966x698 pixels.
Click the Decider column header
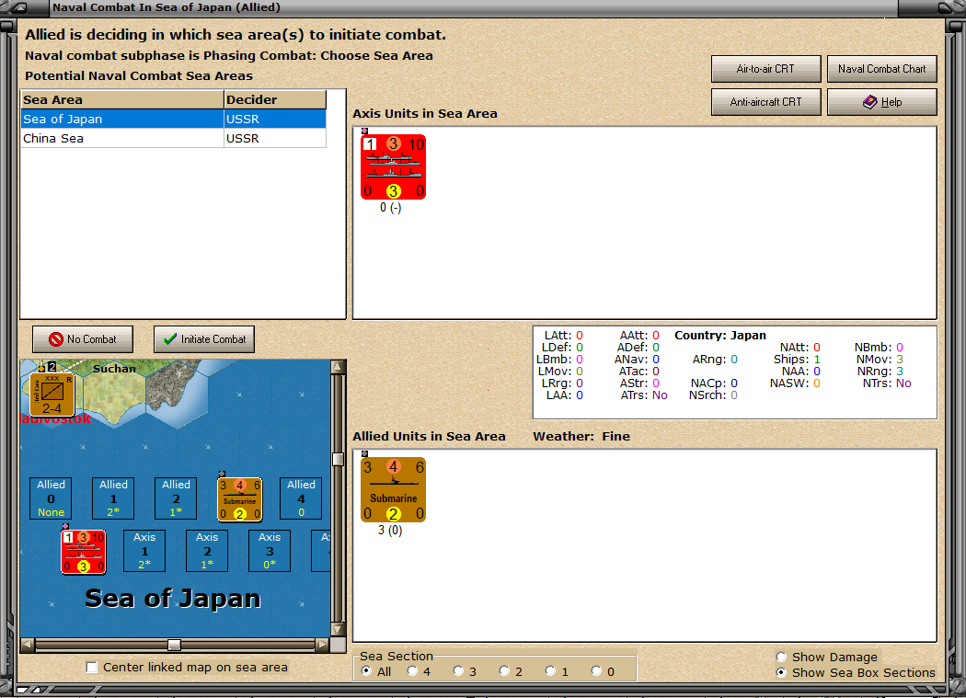pyautogui.click(x=275, y=100)
